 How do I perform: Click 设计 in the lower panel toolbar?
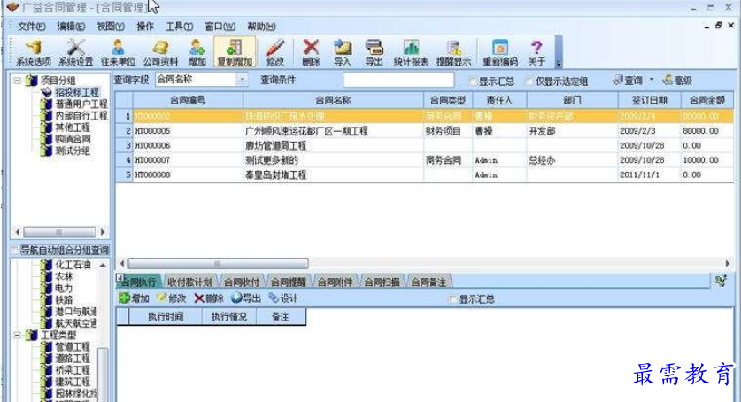(283, 298)
